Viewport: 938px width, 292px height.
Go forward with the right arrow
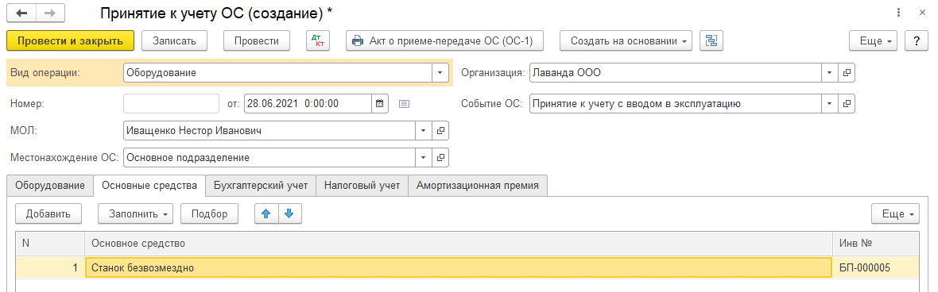coord(51,13)
